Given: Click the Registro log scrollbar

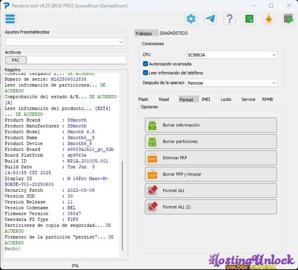Looking at the screenshot, I should [x=122, y=206].
